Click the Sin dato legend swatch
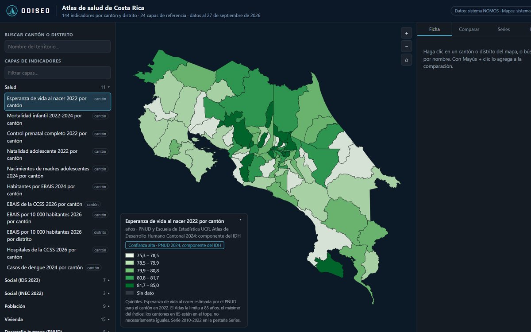531x332 pixels. (130, 293)
